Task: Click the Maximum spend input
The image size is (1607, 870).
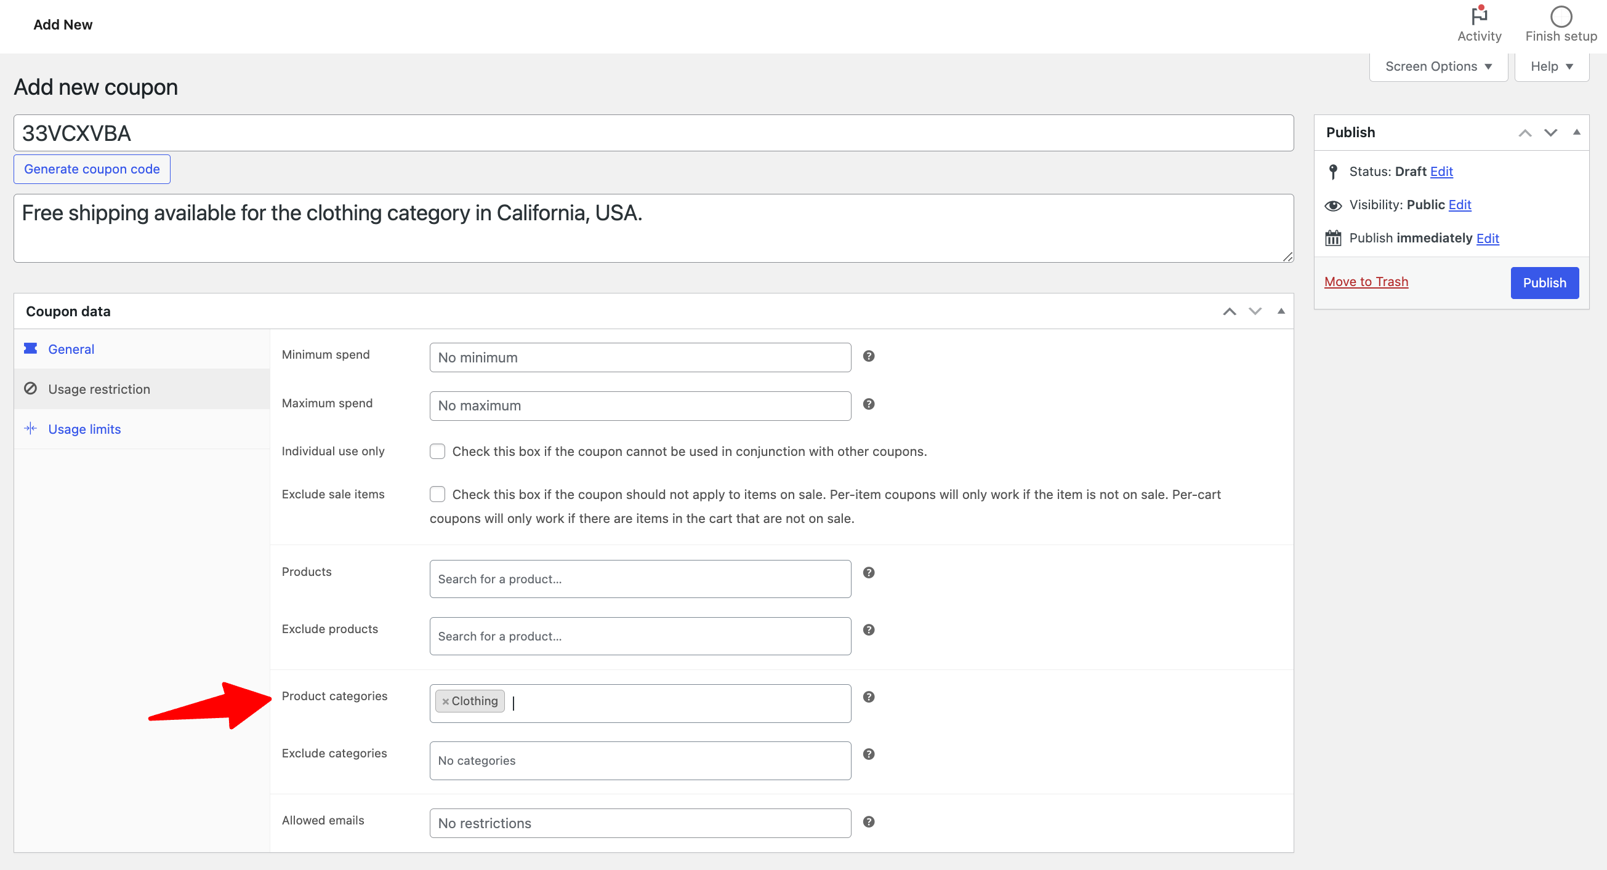Action: click(x=640, y=405)
